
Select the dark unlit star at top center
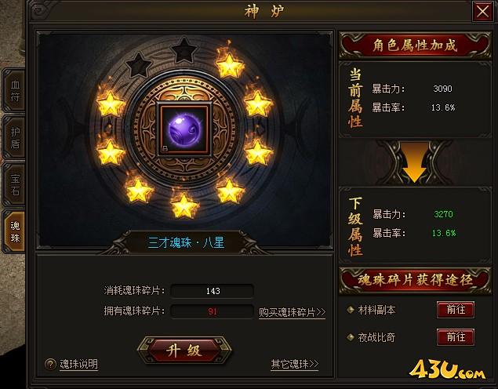point(184,50)
